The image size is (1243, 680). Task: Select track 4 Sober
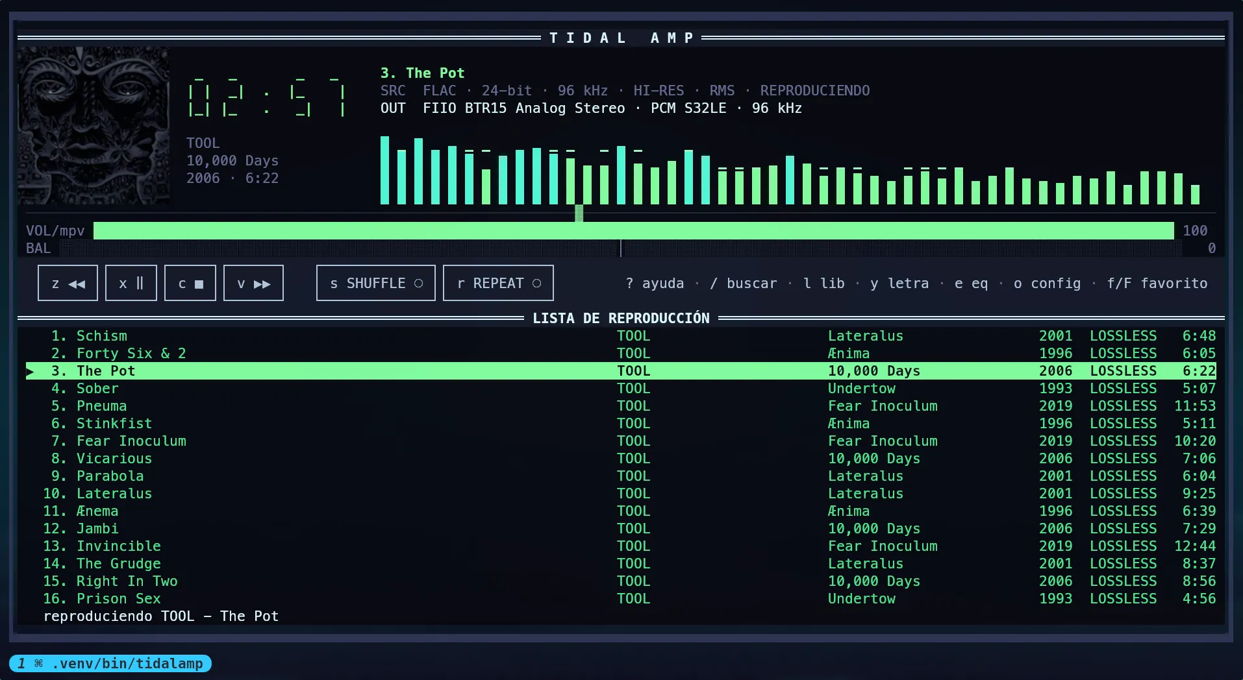coord(621,389)
